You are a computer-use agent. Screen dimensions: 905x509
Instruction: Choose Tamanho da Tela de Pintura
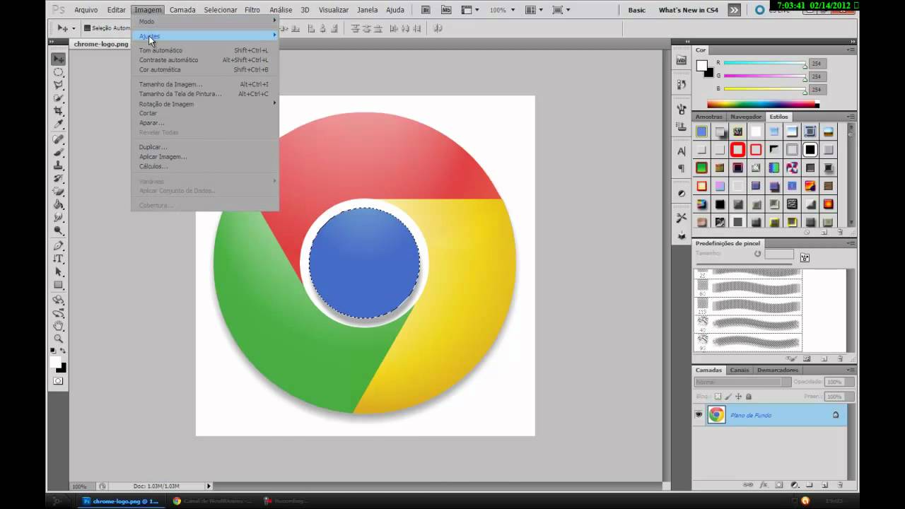coord(204,94)
